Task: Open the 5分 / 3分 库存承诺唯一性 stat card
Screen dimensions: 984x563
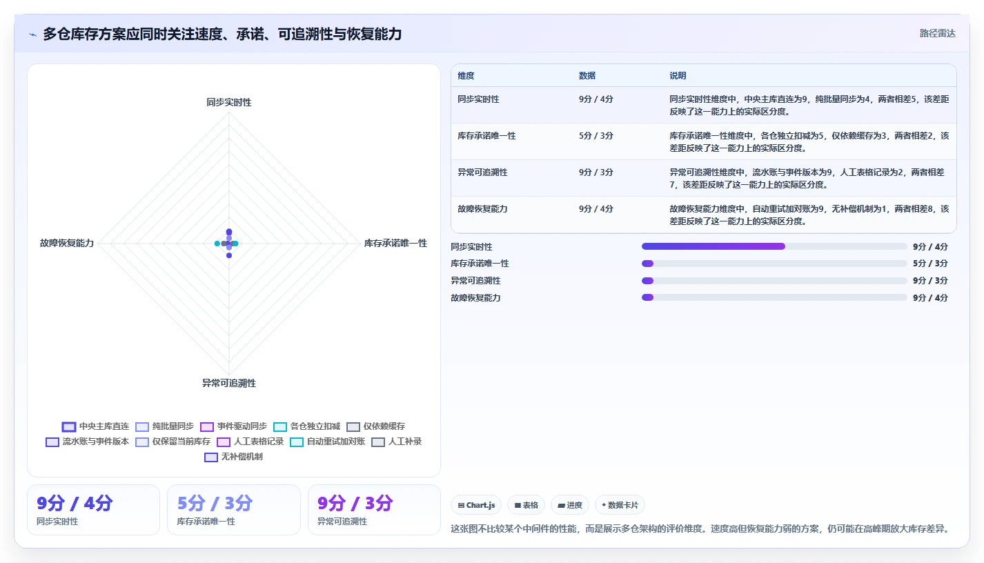Action: 234,510
